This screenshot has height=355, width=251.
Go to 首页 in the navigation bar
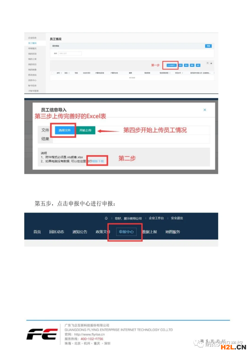[x=37, y=232]
